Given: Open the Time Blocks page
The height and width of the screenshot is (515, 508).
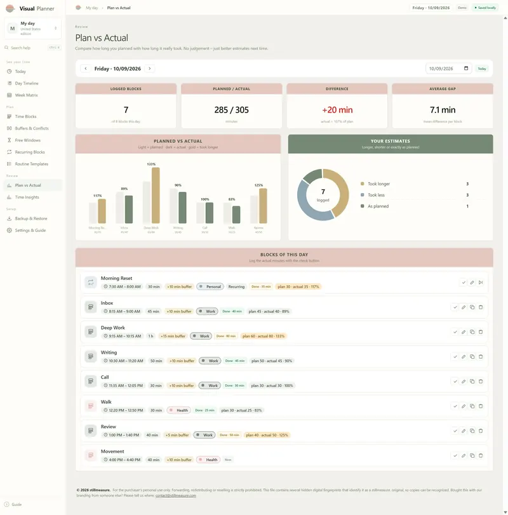Looking at the screenshot, I should [32, 116].
